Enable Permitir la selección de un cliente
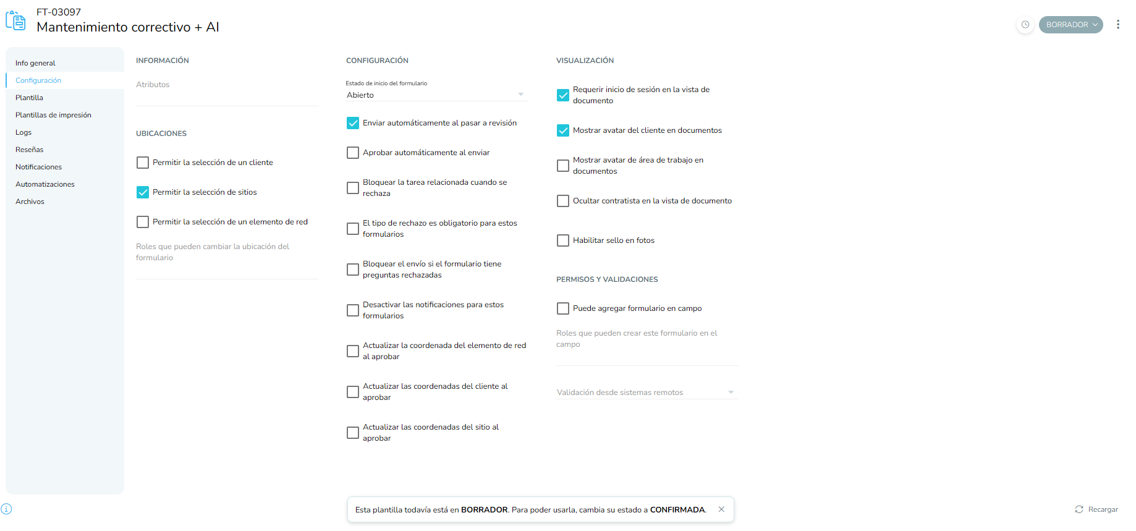The image size is (1136, 531). 143,163
